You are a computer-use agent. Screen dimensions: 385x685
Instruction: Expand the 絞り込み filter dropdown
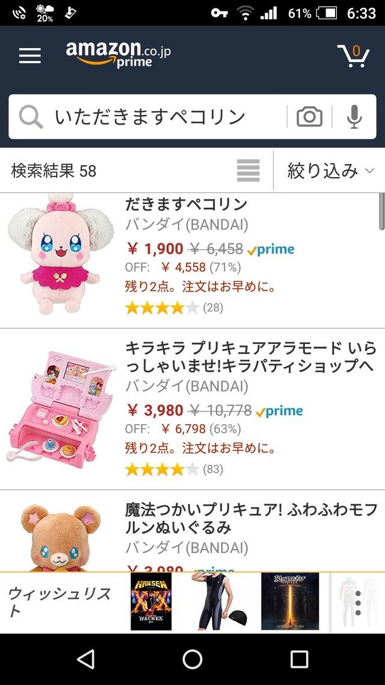click(330, 170)
